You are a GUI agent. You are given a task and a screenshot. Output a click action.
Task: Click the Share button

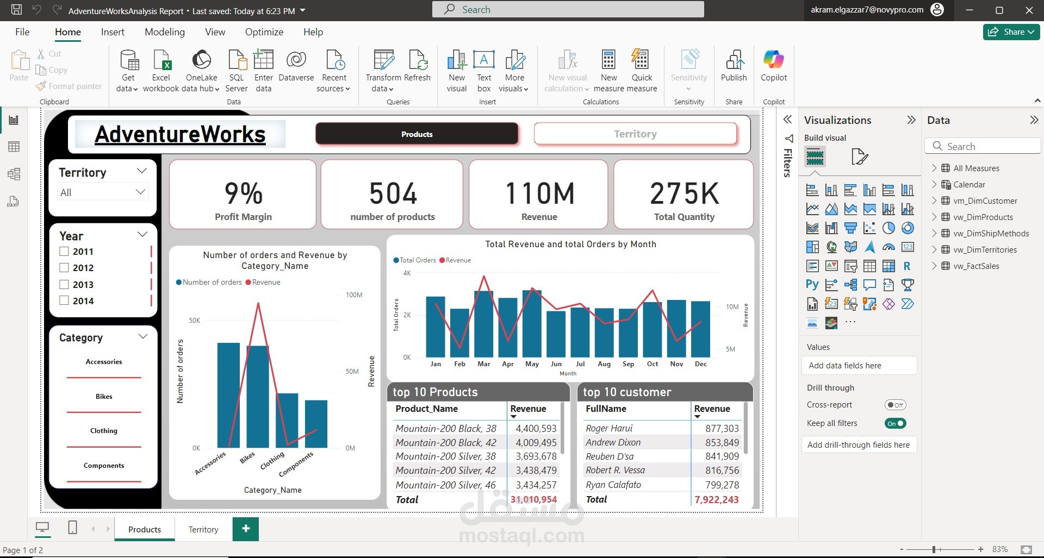1011,32
